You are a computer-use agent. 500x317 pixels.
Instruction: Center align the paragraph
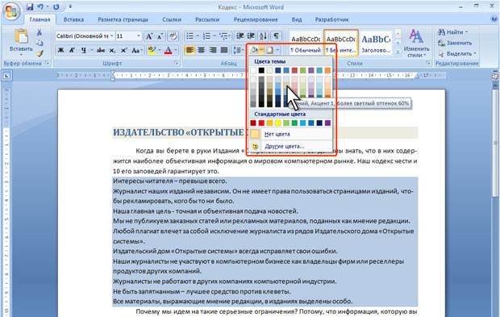click(202, 50)
